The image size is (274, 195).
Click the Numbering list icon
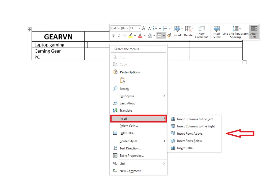point(165,28)
